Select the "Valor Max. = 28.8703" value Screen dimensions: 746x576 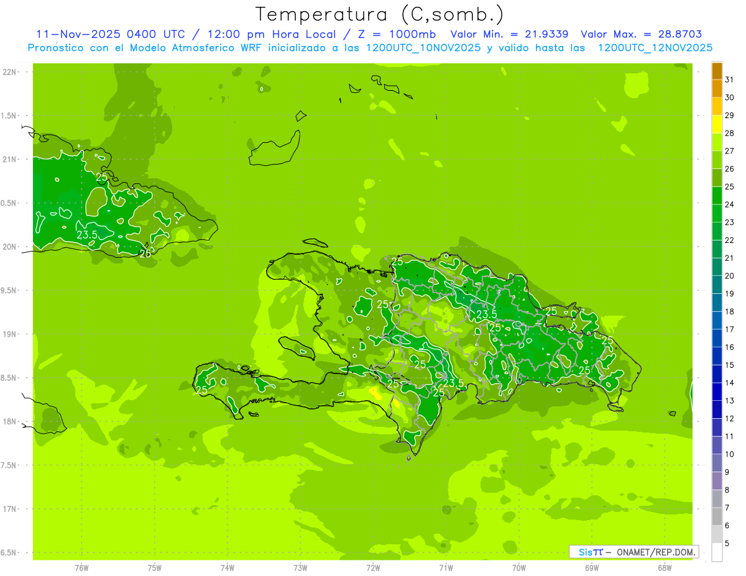[x=641, y=34]
